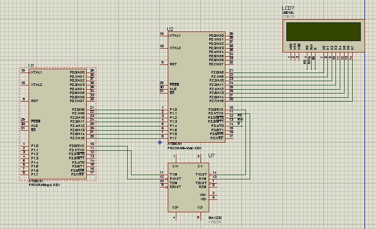376x229 pixels.
Task: Click the R2OUT pin label on MAX232
Action: pyautogui.click(x=175, y=187)
